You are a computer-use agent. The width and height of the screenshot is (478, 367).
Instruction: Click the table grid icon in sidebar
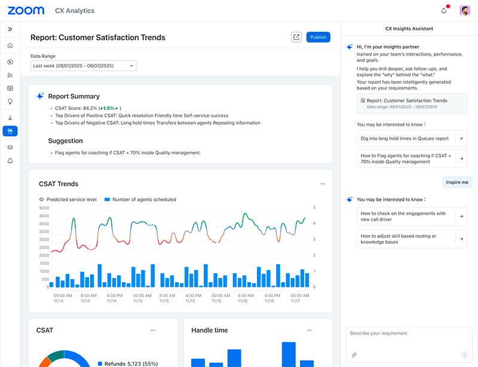point(10,88)
